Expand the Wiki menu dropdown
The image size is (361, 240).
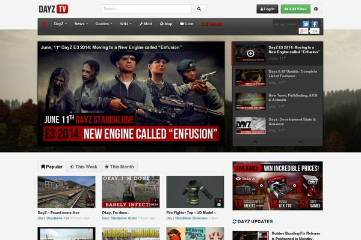126,24
